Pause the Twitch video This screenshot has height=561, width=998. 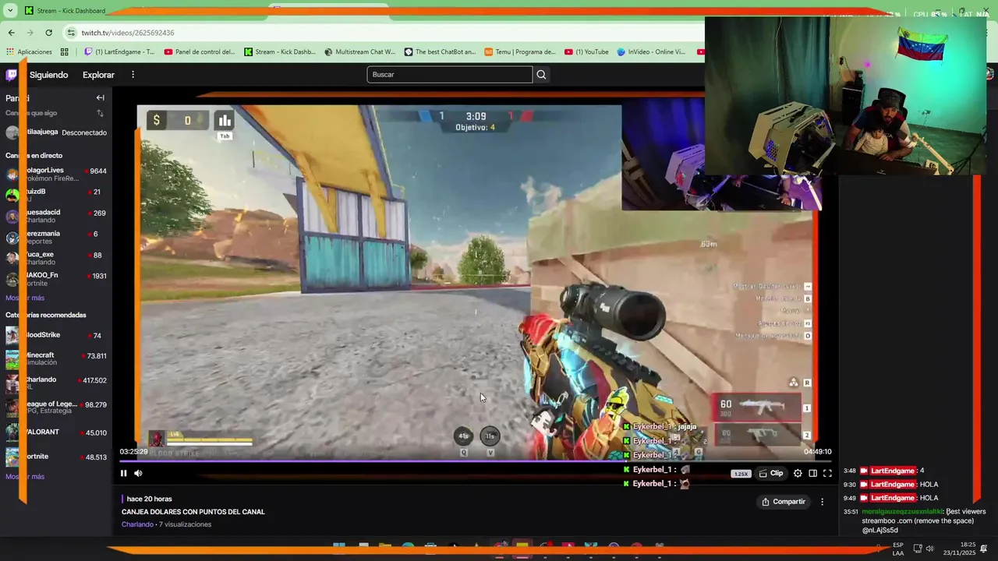coord(123,473)
